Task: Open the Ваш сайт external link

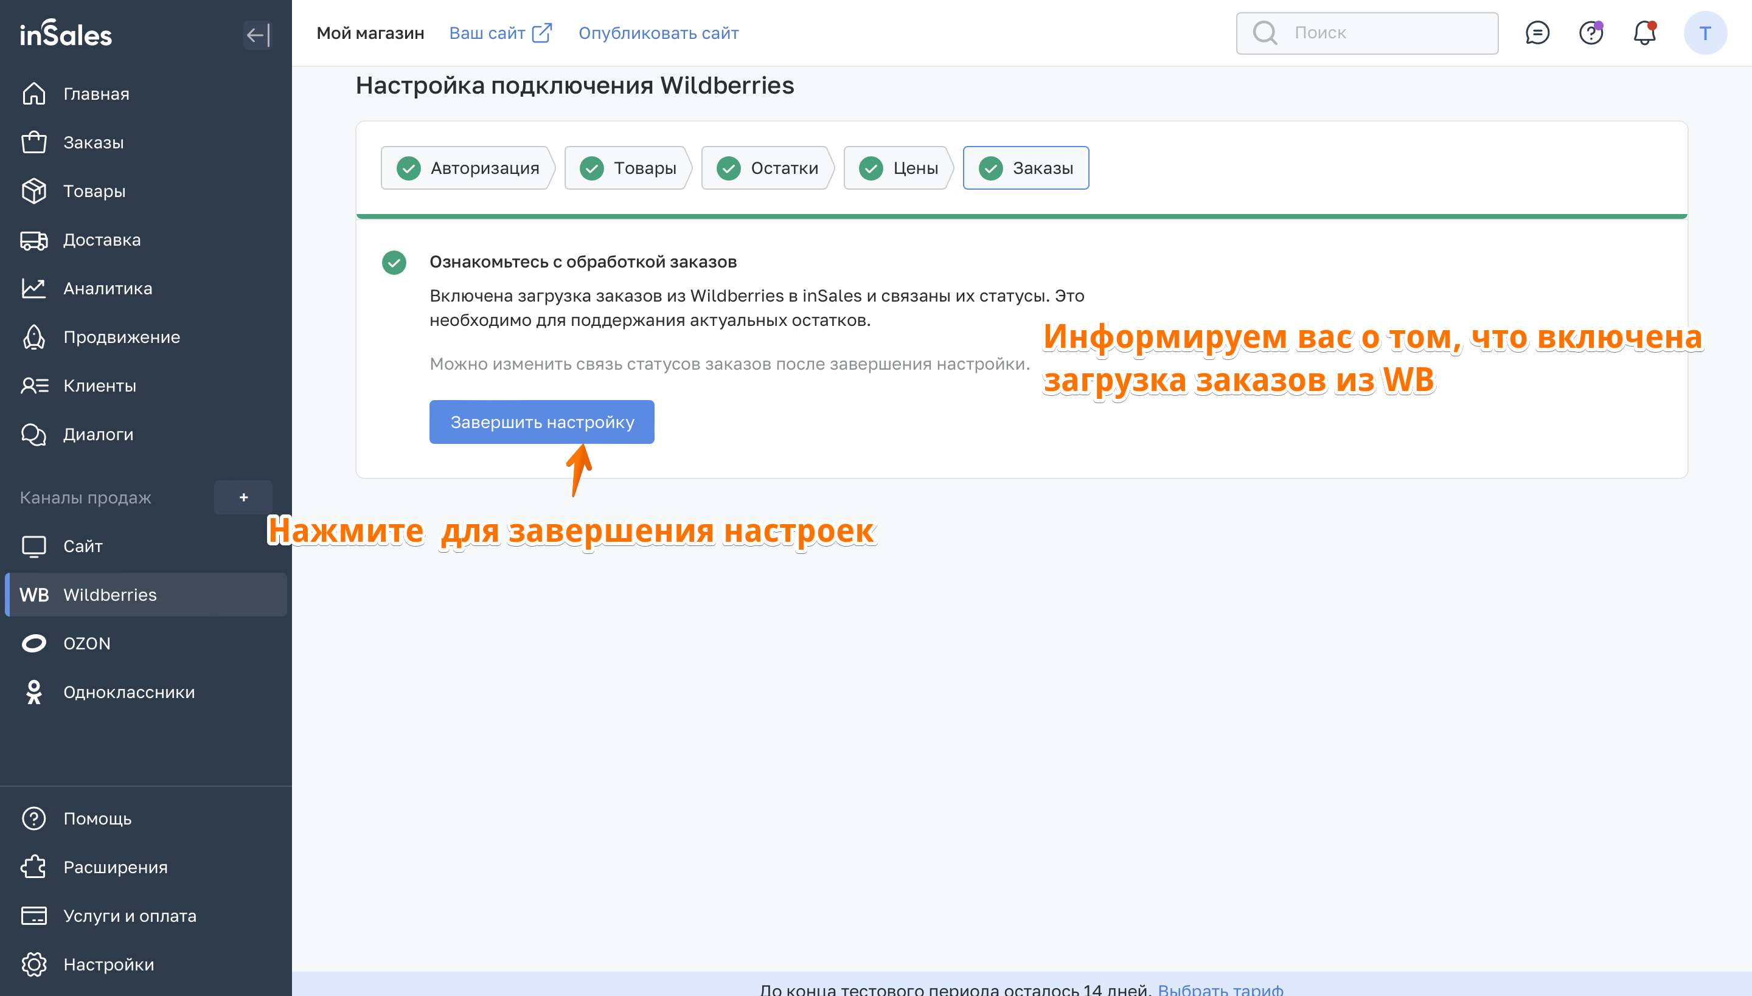Action: coord(499,33)
